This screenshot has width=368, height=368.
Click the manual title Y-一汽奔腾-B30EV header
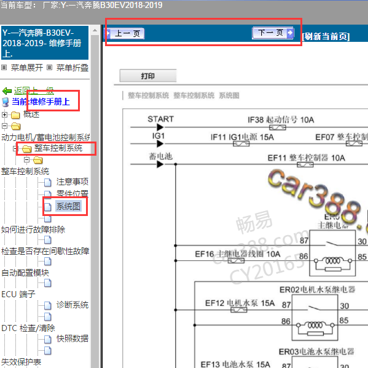point(45,43)
